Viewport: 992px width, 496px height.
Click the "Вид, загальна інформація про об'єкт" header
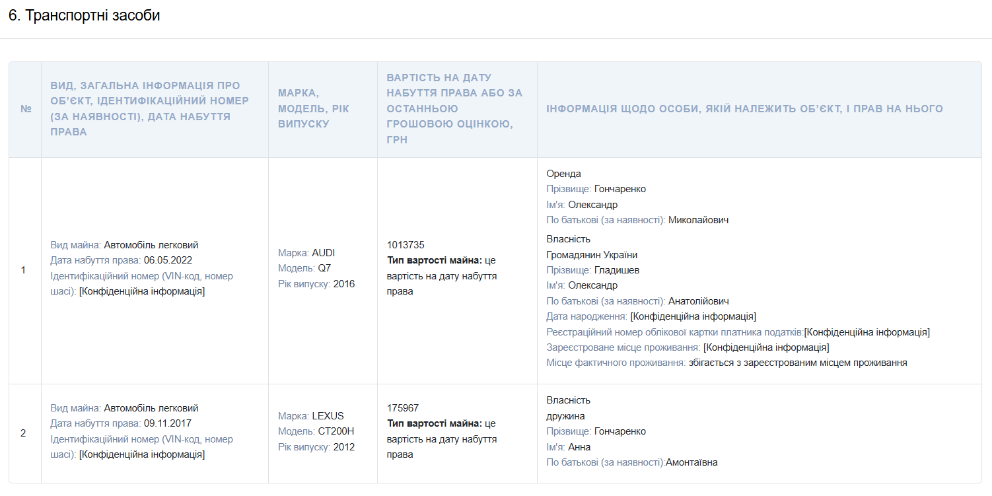click(x=149, y=109)
